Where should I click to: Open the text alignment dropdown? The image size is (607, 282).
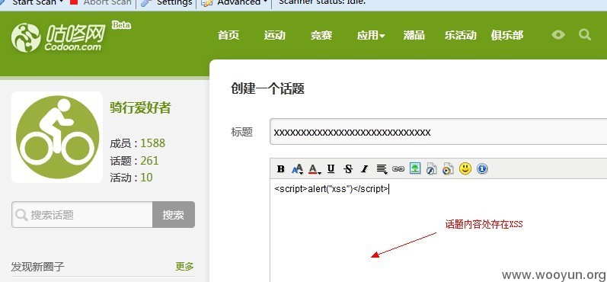click(x=382, y=169)
